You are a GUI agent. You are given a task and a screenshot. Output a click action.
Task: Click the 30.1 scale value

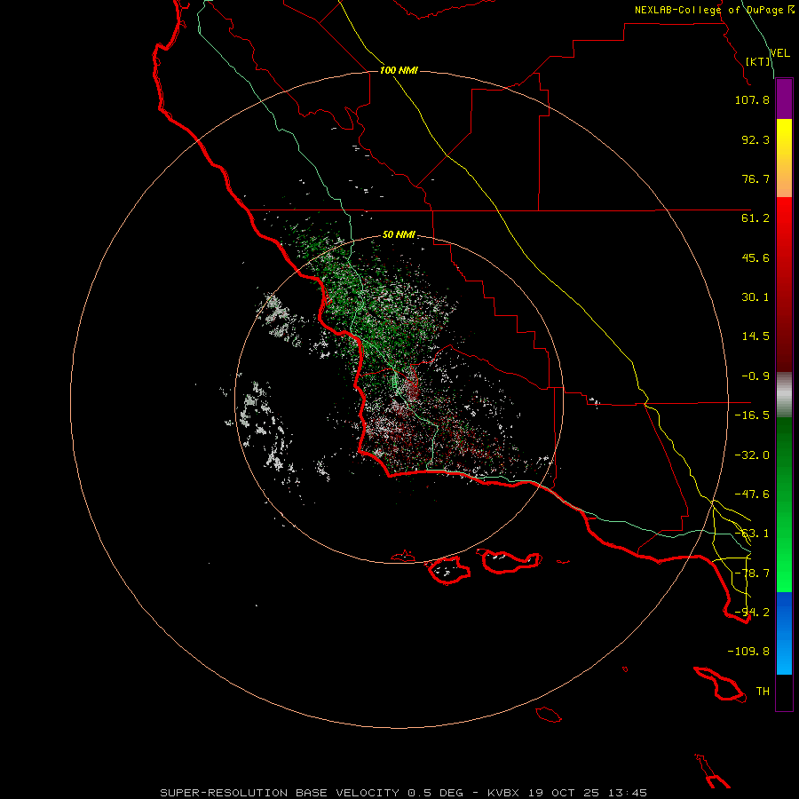pos(755,297)
